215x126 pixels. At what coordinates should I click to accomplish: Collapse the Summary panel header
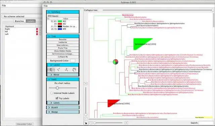[x=63, y=12]
